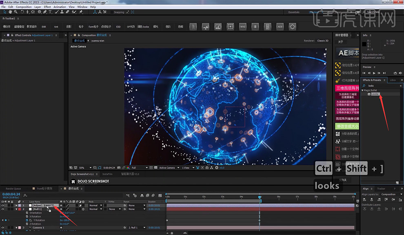The width and height of the screenshot is (404, 235).
Task: Open the Animation menu
Action: coord(60,7)
